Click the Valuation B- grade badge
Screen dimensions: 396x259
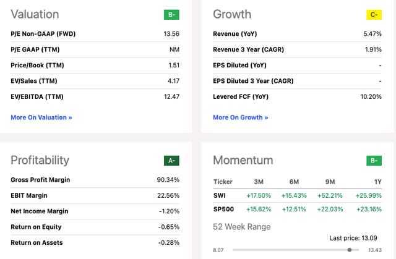(171, 14)
